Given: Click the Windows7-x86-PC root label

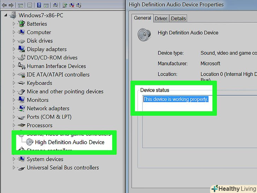Looking at the screenshot, I should [41, 15].
